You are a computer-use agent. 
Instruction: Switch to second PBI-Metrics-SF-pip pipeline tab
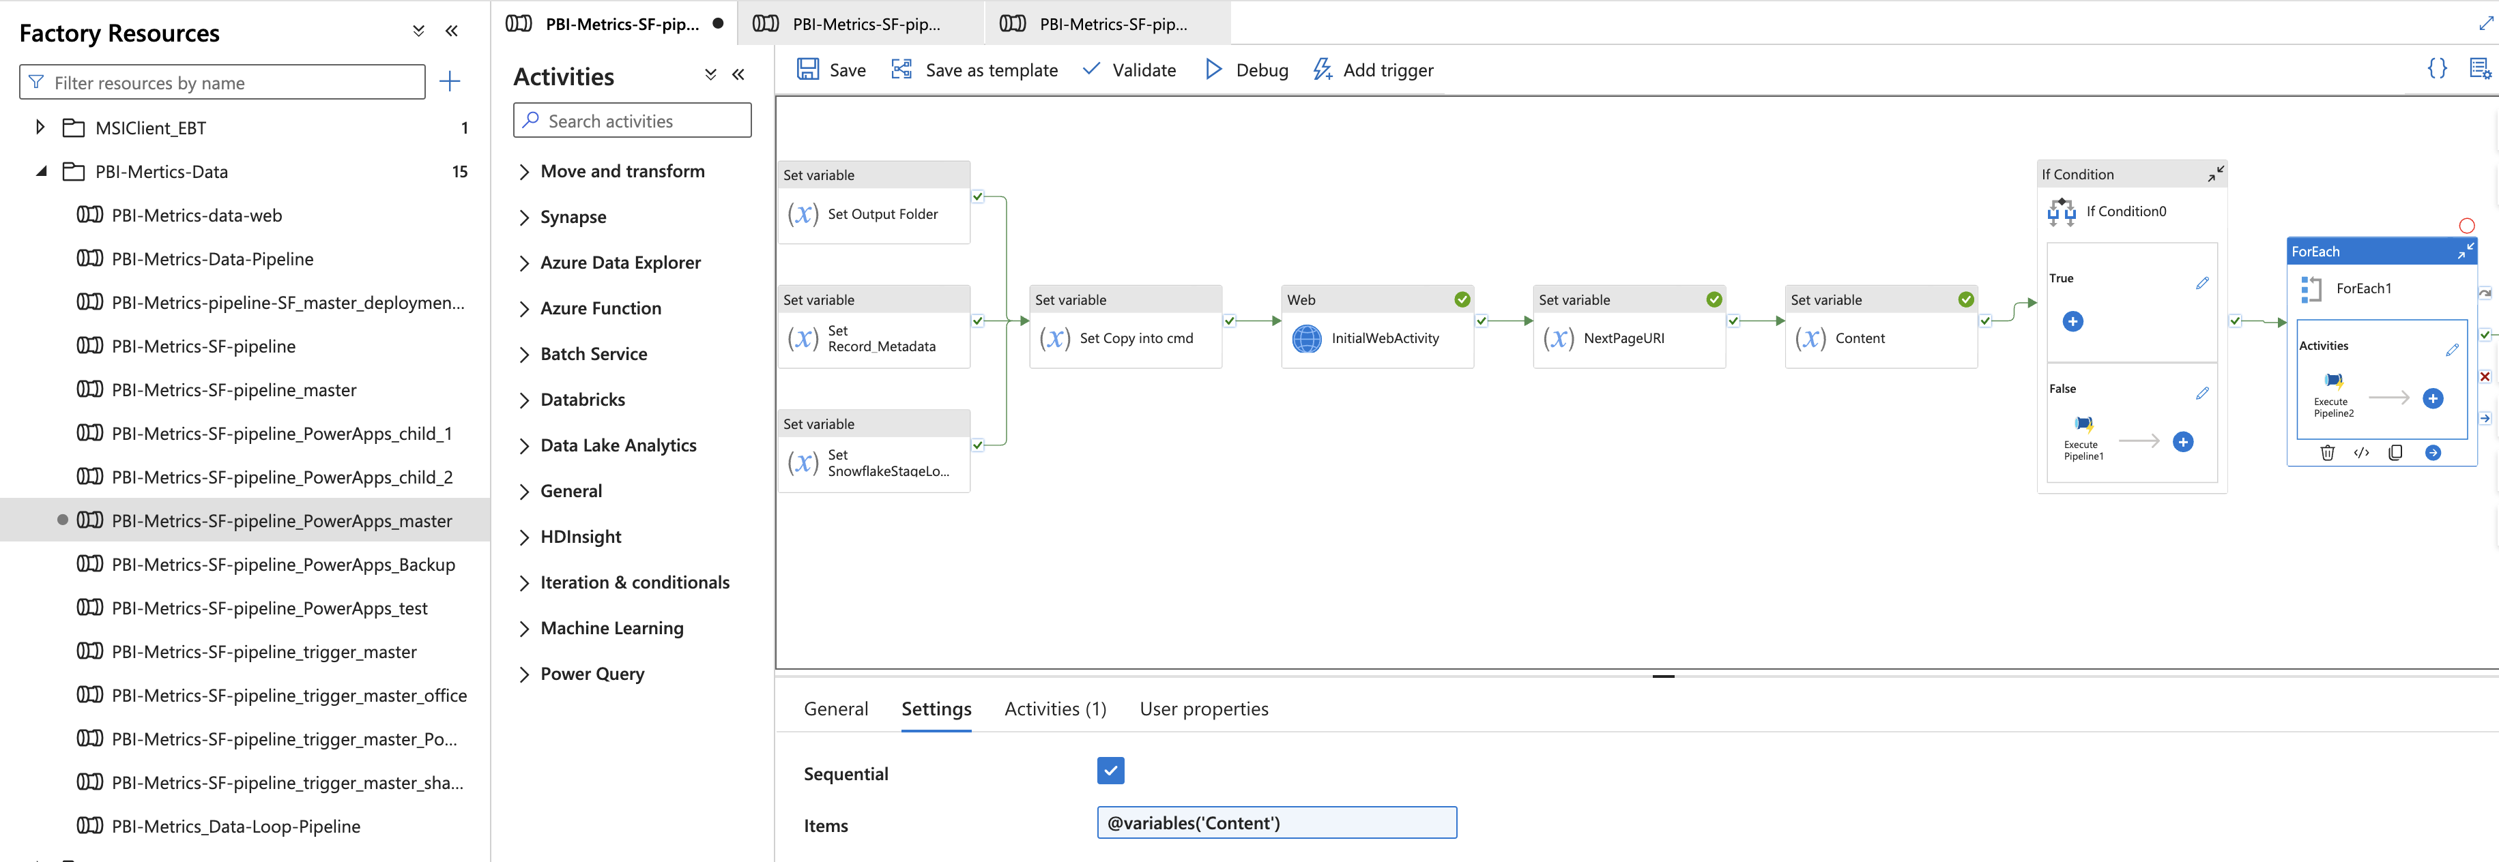click(x=861, y=23)
